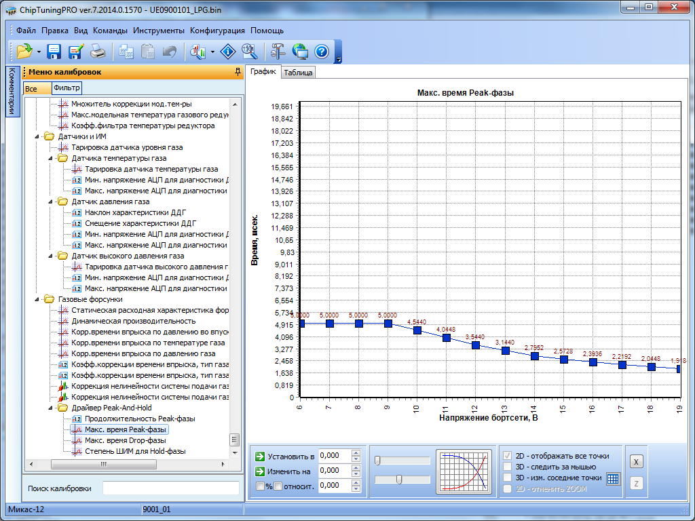695x521 pixels.
Task: Open the Инструменты menu
Action: pyautogui.click(x=159, y=31)
